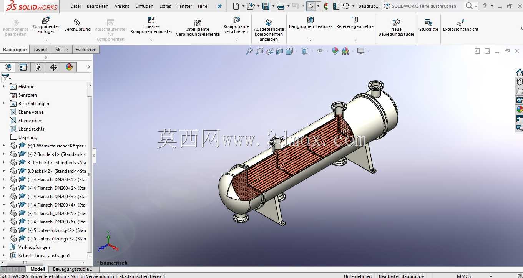Screen dimensions: 523x278
Task: Open the FeatureManager design tree tab
Action: (x=8, y=67)
